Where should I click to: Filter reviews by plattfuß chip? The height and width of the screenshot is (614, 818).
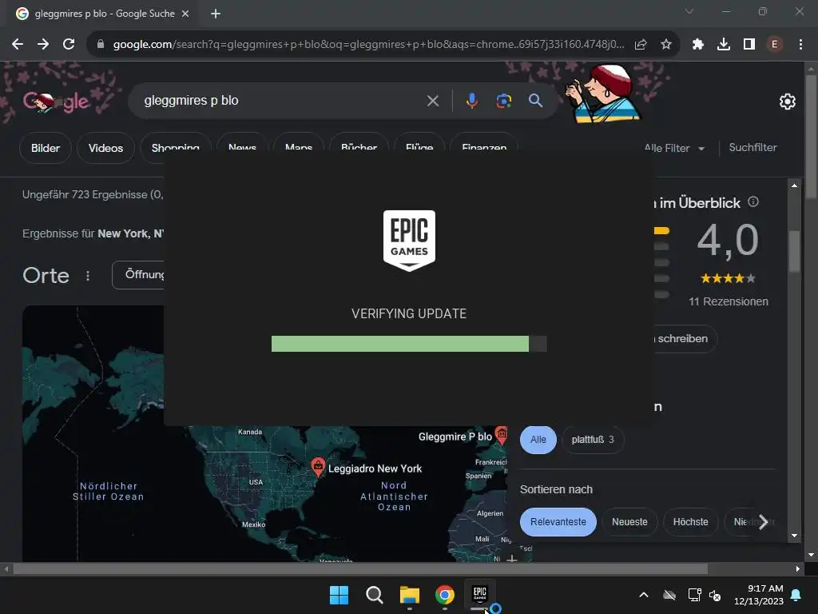click(593, 440)
